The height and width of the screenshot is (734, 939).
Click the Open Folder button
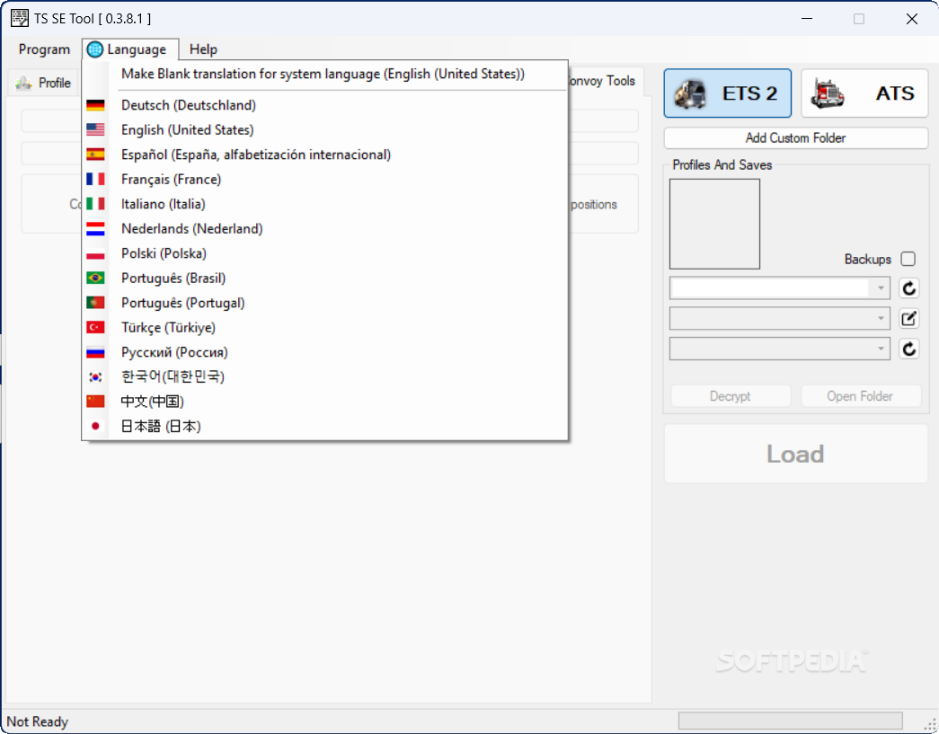861,395
